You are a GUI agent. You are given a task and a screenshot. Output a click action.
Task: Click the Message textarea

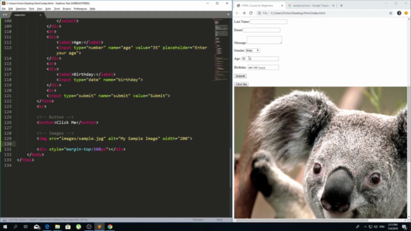(x=264, y=40)
